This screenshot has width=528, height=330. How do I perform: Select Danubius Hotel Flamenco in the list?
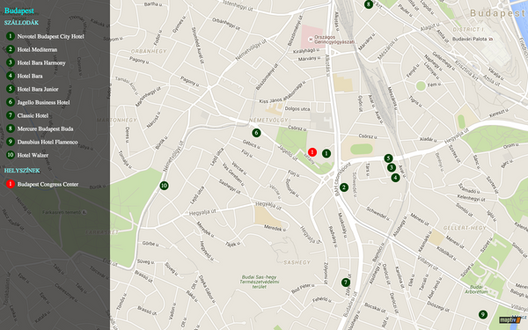click(48, 142)
